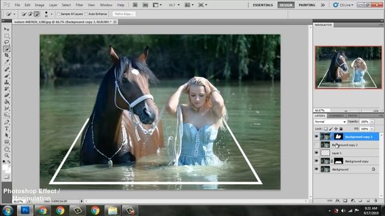
Task: Select the Crop tool
Action: point(7,55)
